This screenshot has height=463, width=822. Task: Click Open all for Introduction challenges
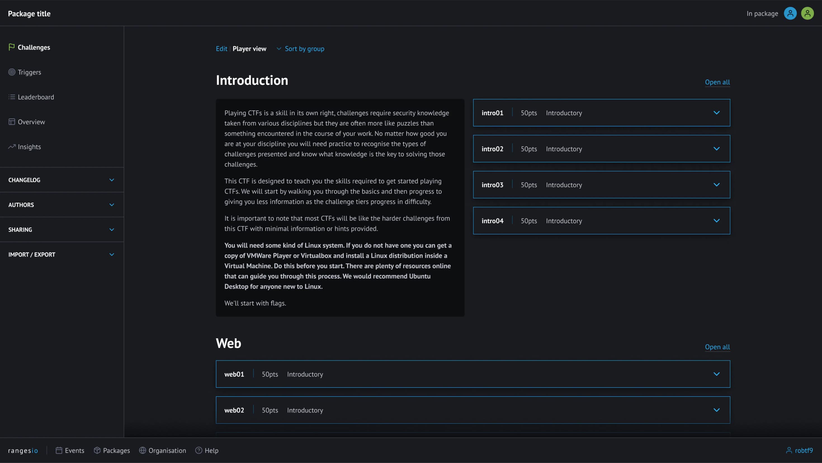point(717,82)
